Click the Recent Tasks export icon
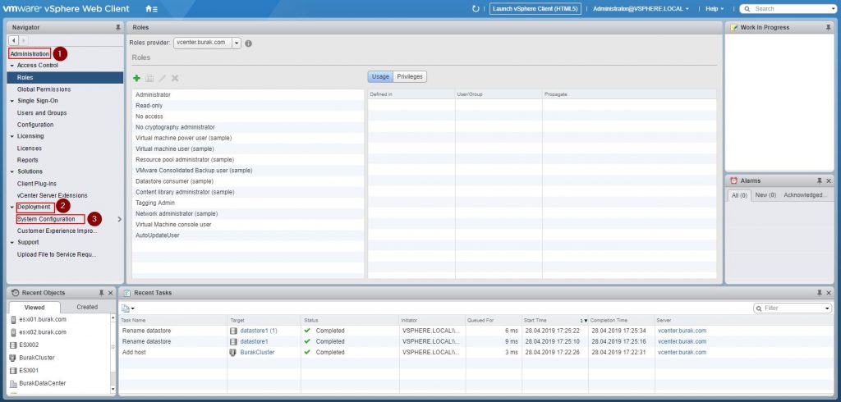Image resolution: width=841 pixels, height=402 pixels. click(x=127, y=308)
